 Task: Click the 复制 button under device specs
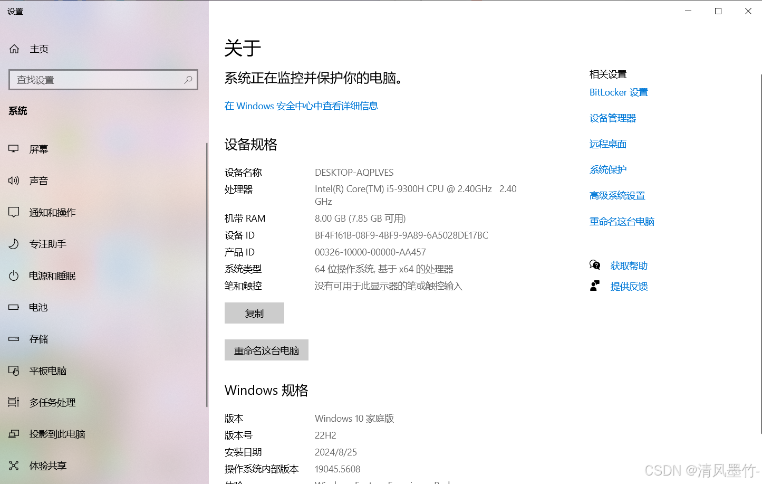click(x=254, y=313)
